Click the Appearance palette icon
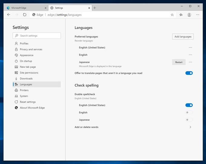The height and width of the screenshot is (164, 206). (16, 55)
